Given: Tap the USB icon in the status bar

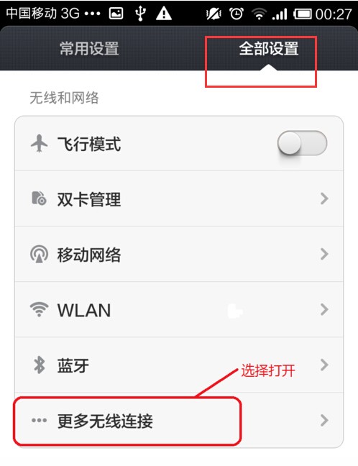Looking at the screenshot, I should 140,14.
